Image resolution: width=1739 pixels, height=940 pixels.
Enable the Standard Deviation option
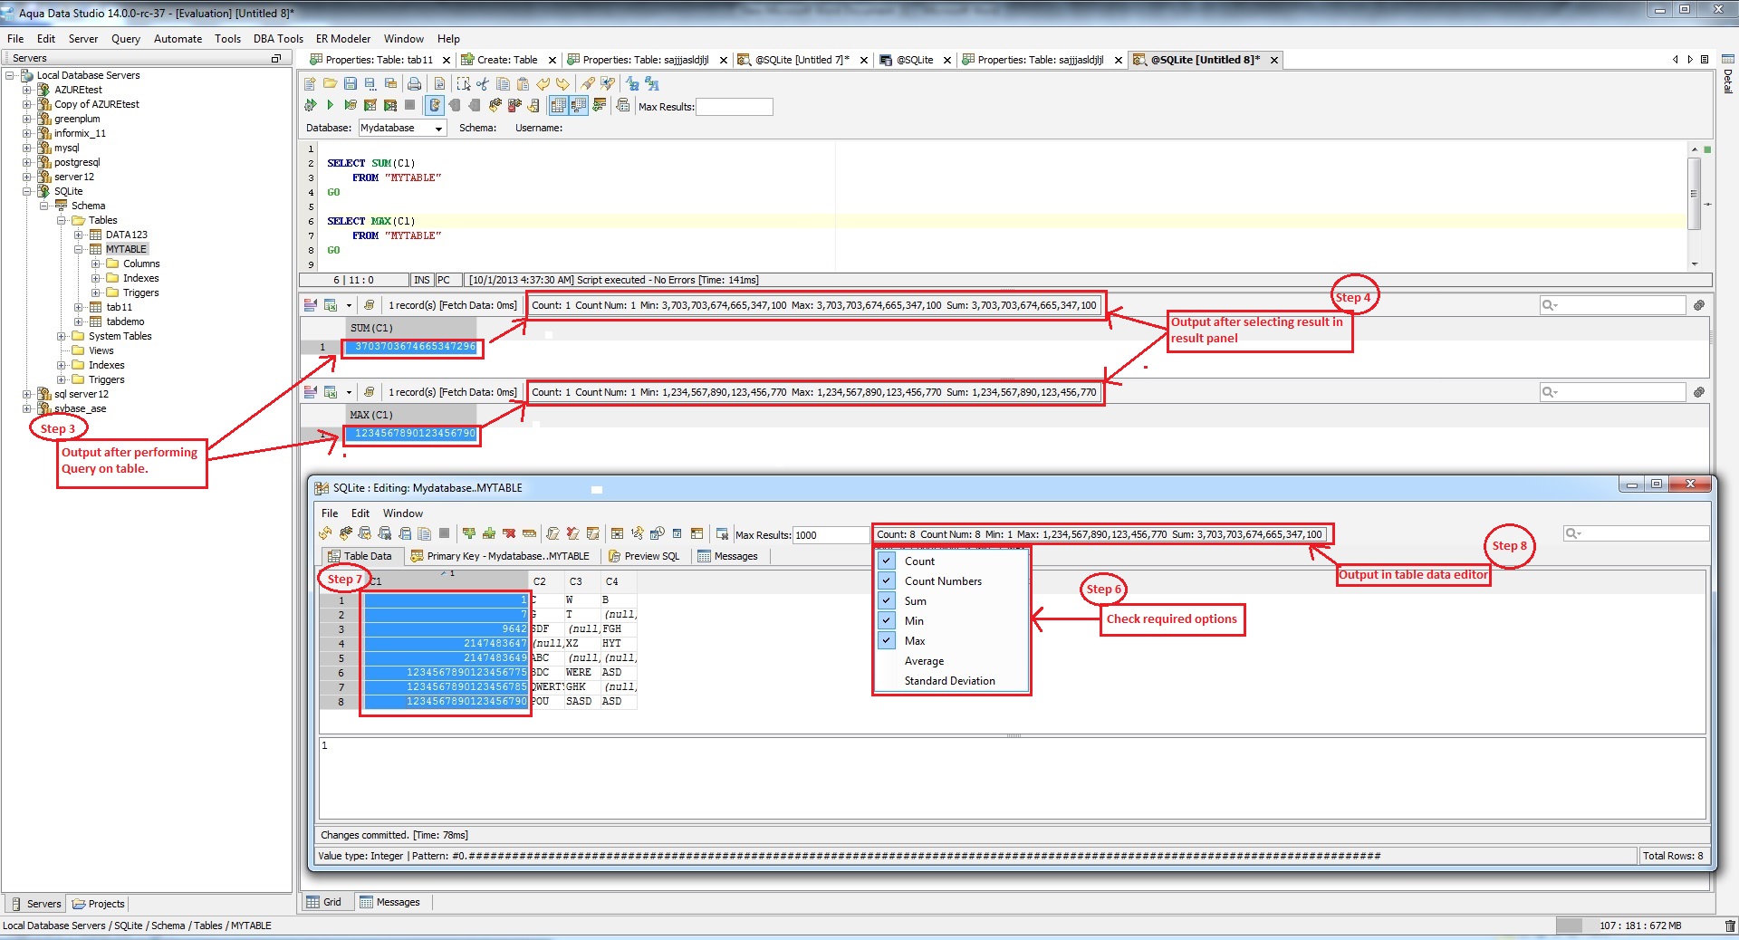(x=949, y=681)
